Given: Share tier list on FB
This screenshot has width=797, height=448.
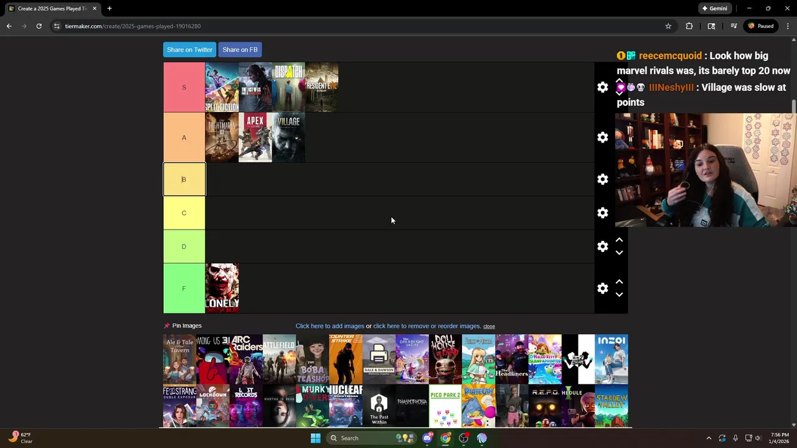Looking at the screenshot, I should tap(240, 50).
